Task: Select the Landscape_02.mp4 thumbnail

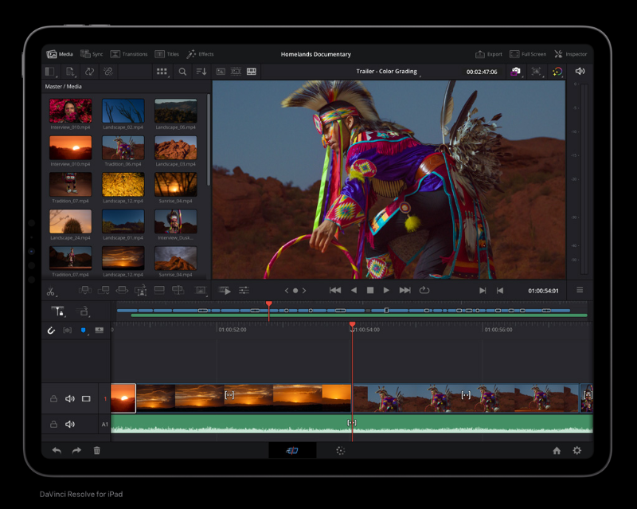Action: pyautogui.click(x=123, y=111)
